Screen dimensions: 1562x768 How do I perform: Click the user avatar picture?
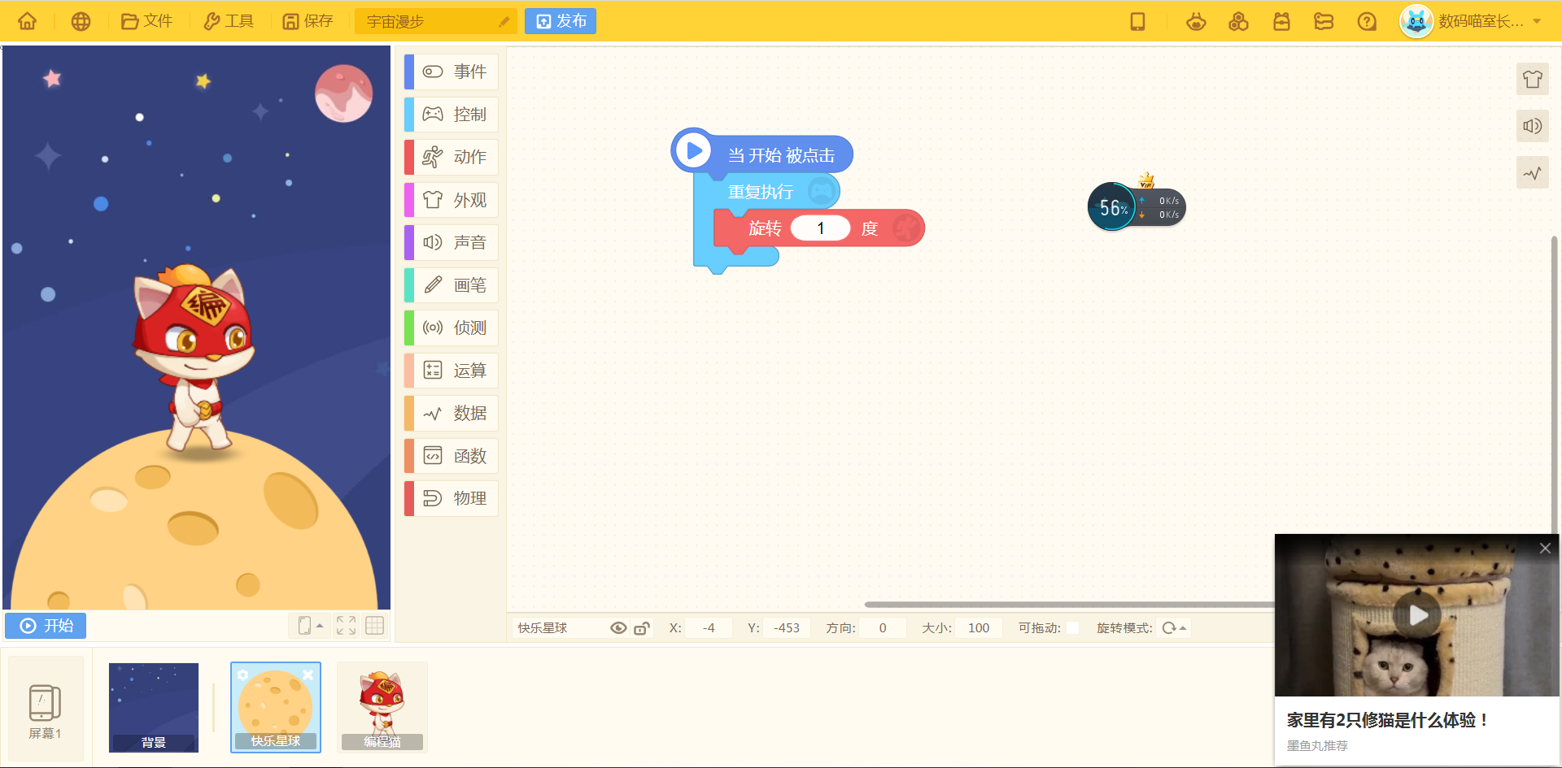(1416, 21)
